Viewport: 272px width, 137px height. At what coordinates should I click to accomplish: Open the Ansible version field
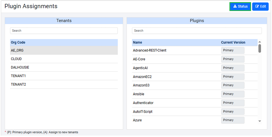click(x=233, y=94)
